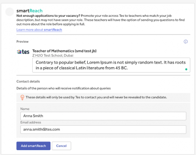This screenshot has width=196, height=155.
Task: Click the tes logo in preview
Action: pyautogui.click(x=23, y=52)
